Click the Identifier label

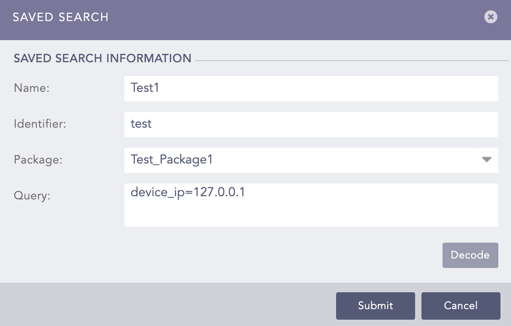pyautogui.click(x=40, y=124)
